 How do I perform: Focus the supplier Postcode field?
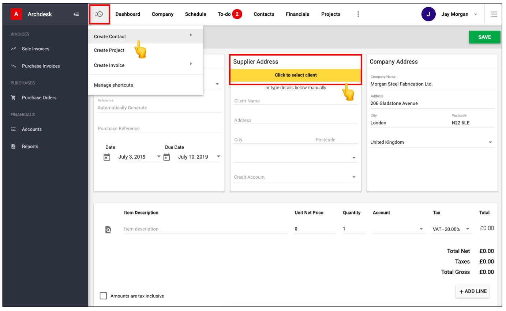coord(337,140)
